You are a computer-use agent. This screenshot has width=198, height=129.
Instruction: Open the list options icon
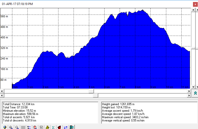click(x=29, y=127)
